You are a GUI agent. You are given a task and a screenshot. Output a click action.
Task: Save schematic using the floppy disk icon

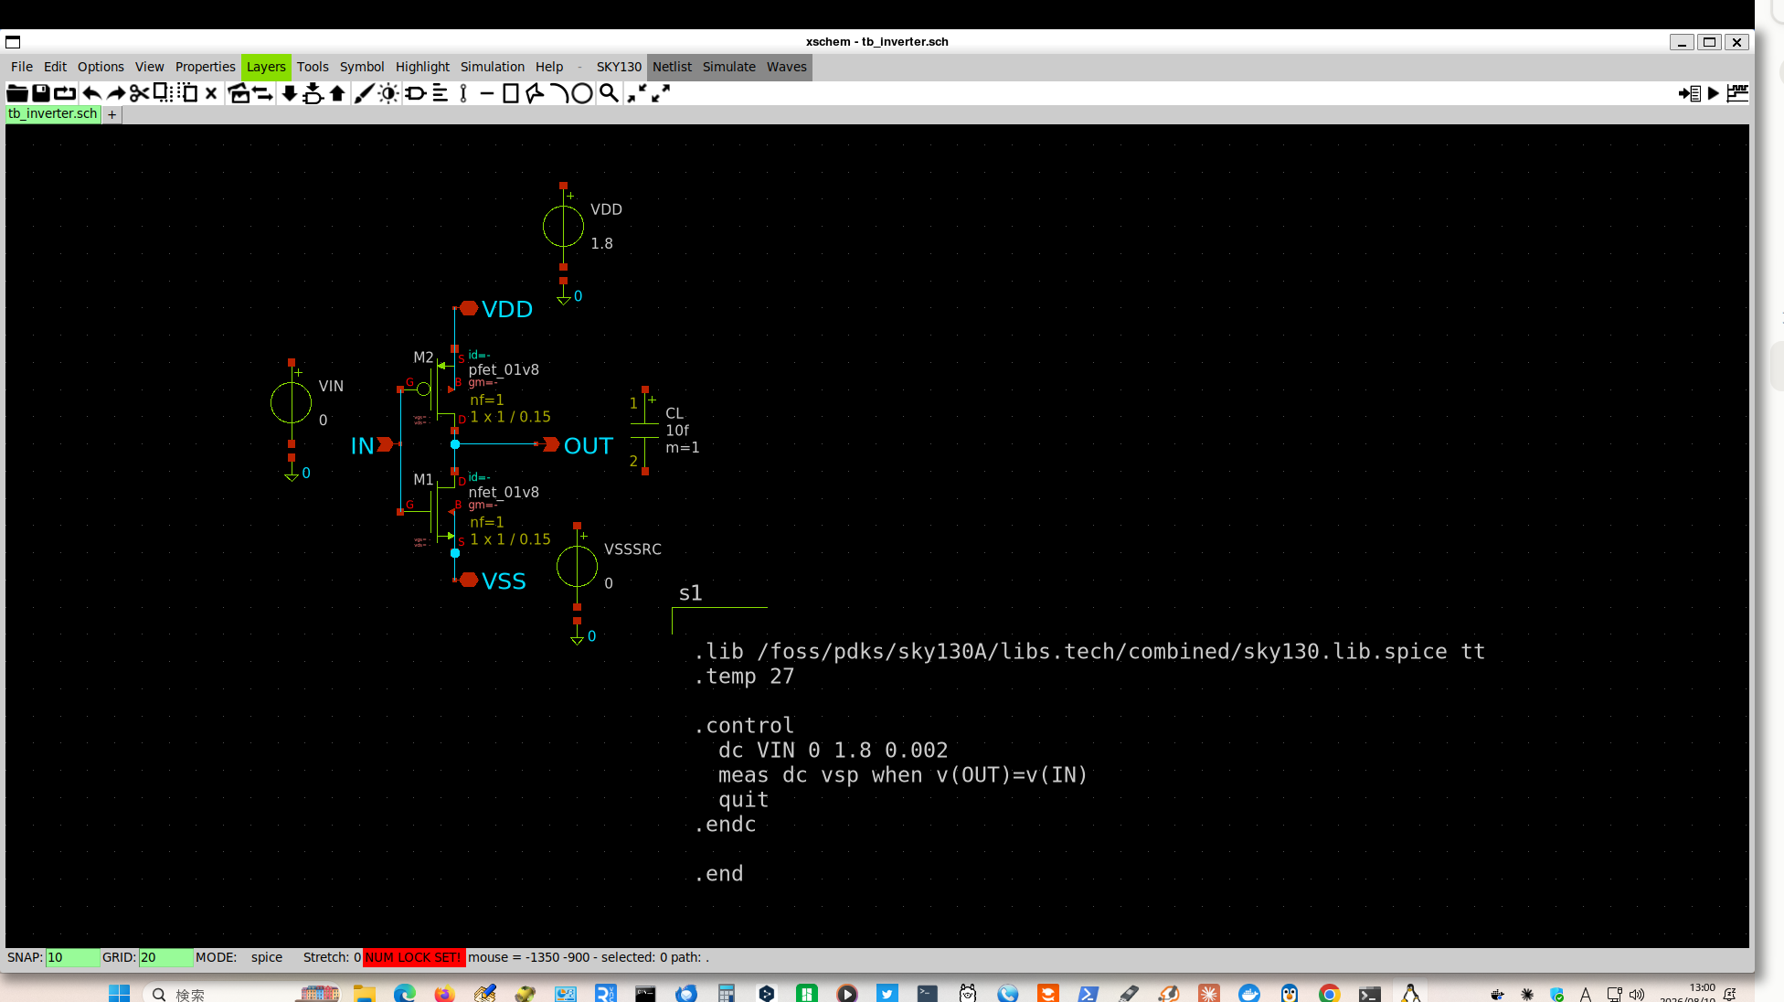point(41,93)
